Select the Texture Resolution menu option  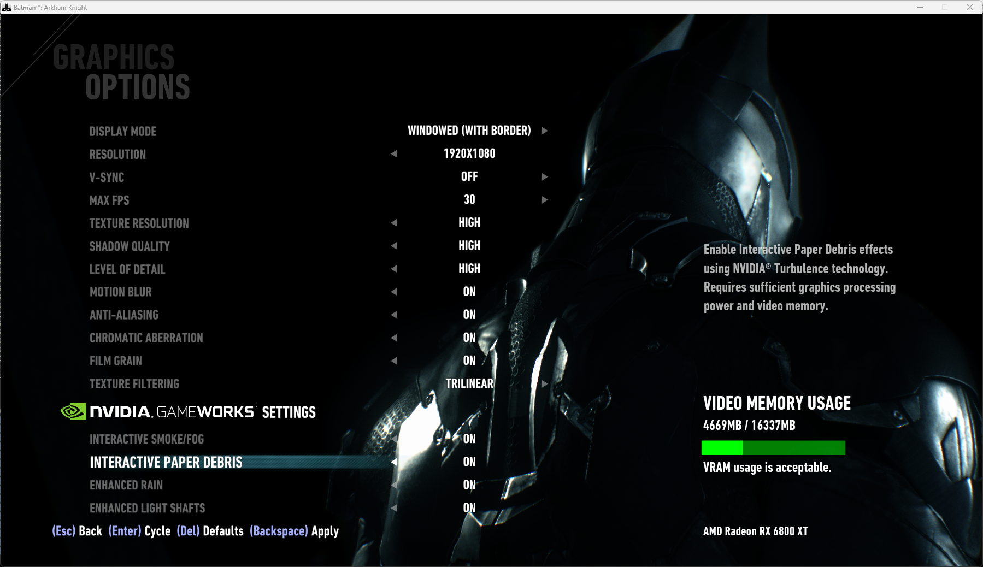pos(139,223)
